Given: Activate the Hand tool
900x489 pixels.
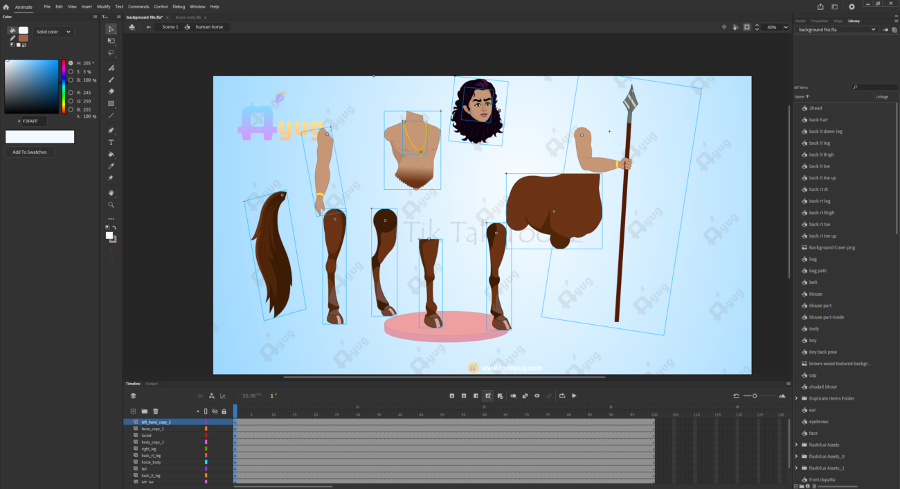Looking at the screenshot, I should tap(111, 193).
